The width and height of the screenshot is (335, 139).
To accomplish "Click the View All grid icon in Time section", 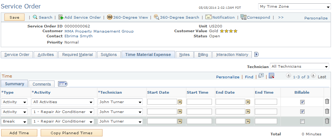I will pos(261,76).
